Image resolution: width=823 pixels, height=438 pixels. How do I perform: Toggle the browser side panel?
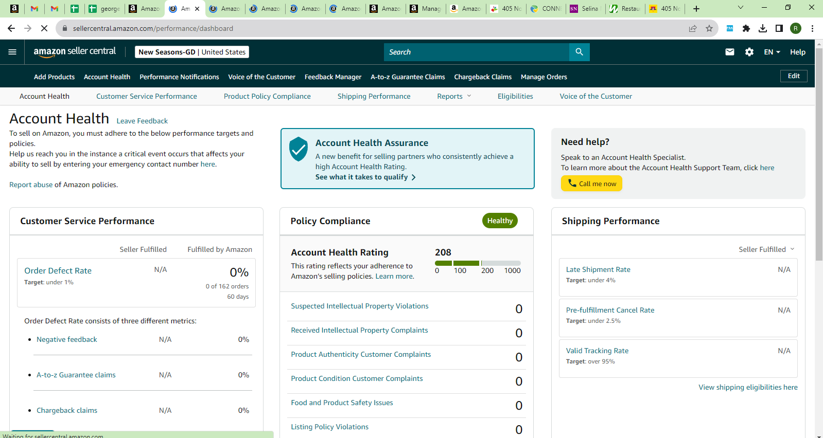pos(779,28)
